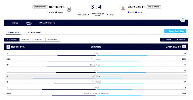Viewport: 193px width, 100px height.
Task: Toggle the 1st half filter
Action: coord(167,40)
